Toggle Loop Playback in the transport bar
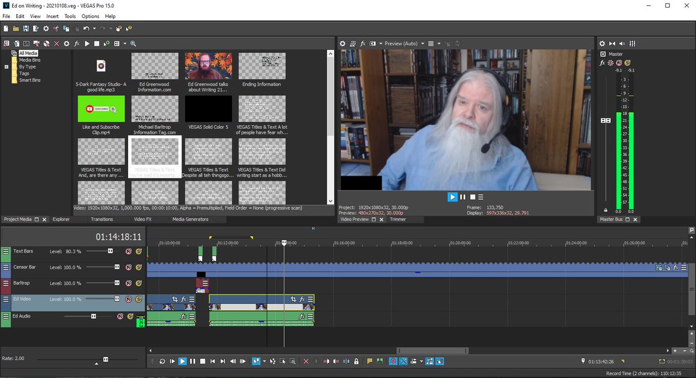The image size is (696, 378). click(162, 361)
